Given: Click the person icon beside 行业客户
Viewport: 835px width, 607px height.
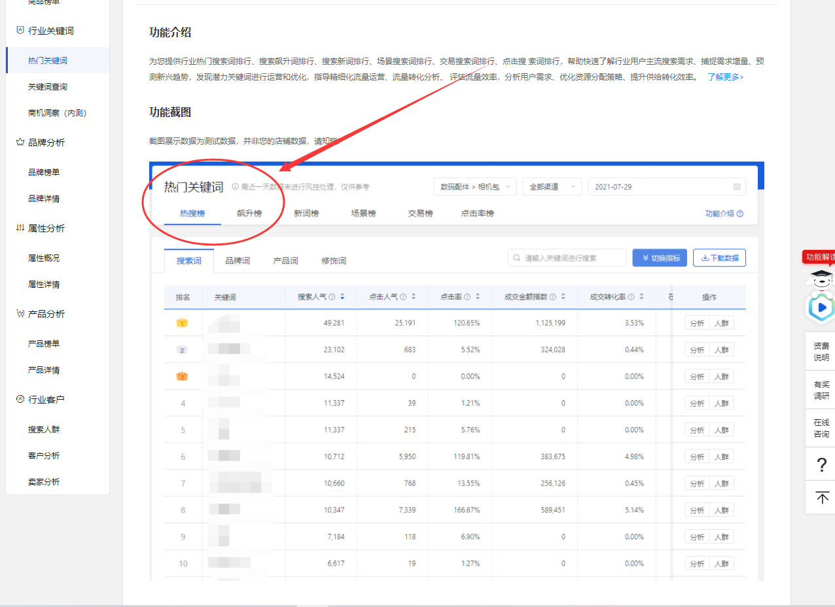Looking at the screenshot, I should coord(20,399).
